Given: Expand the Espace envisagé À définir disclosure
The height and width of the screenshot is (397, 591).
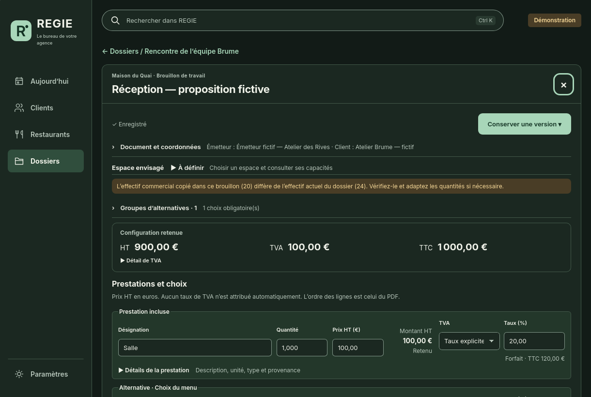Looking at the screenshot, I should point(187,168).
